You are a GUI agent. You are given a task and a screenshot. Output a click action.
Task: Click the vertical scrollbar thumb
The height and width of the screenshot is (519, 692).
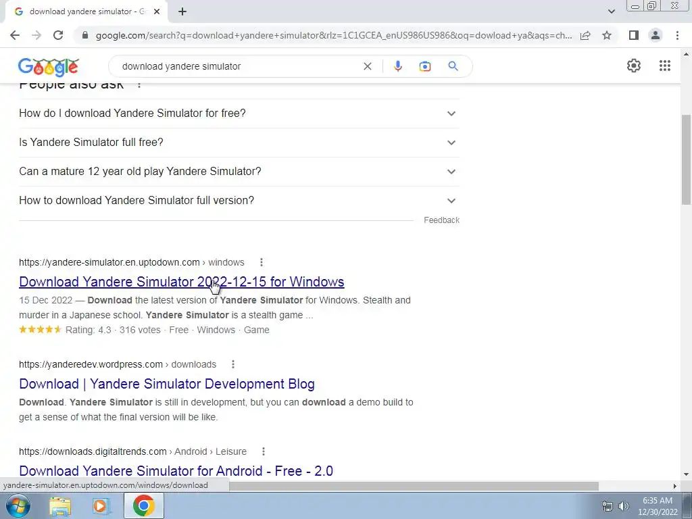[686, 158]
